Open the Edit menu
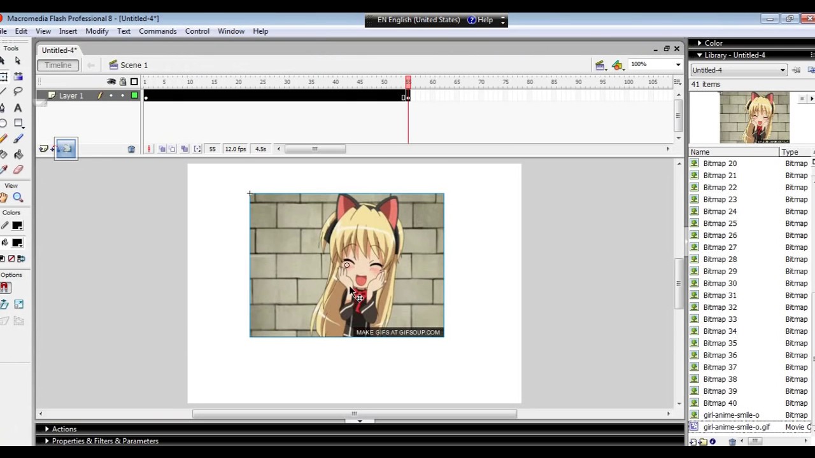 point(21,31)
